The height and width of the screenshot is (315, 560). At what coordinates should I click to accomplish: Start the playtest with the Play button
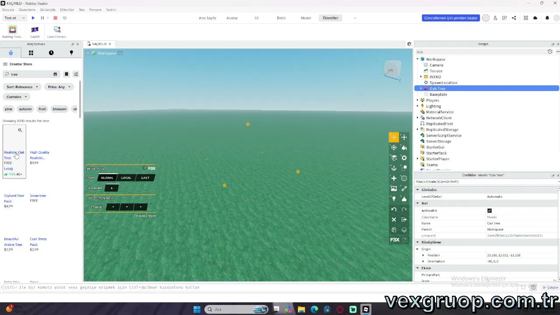coord(33,18)
